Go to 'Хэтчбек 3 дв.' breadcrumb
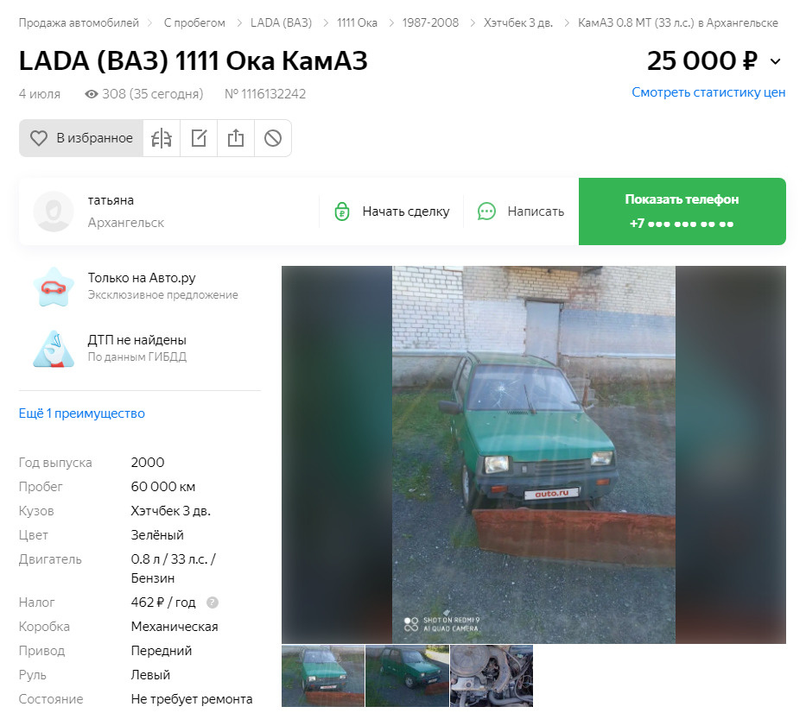Image resolution: width=806 pixels, height=713 pixels. tap(518, 23)
